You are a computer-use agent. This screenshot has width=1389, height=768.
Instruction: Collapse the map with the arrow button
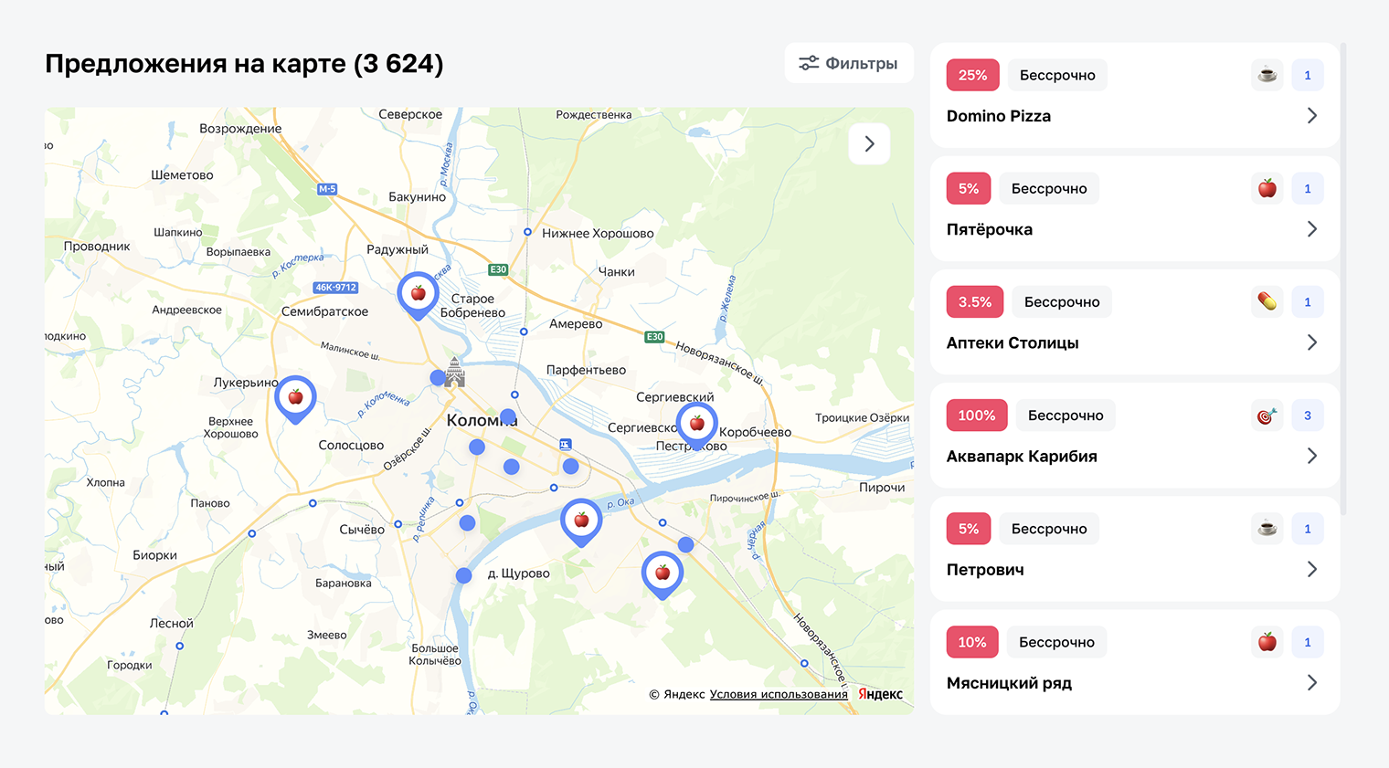pyautogui.click(x=869, y=143)
